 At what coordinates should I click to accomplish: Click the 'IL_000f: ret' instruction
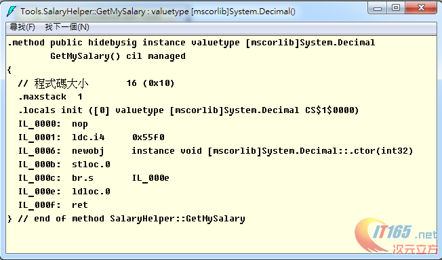53,204
